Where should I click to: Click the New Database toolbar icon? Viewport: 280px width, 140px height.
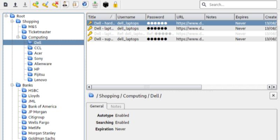tap(5, 5)
